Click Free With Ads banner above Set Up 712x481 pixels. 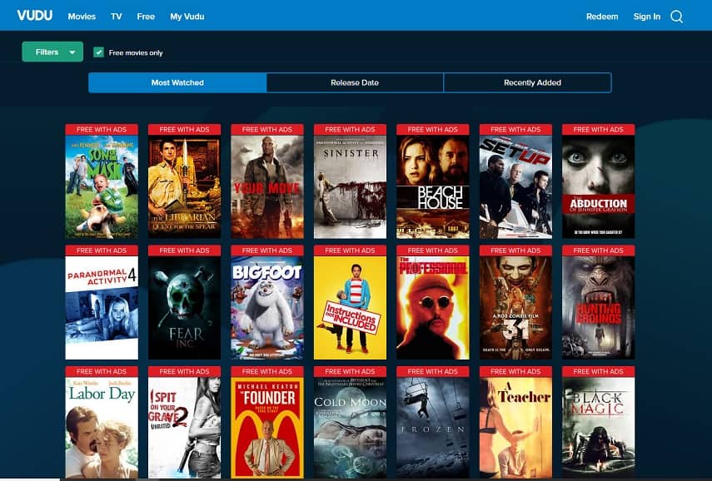click(515, 129)
